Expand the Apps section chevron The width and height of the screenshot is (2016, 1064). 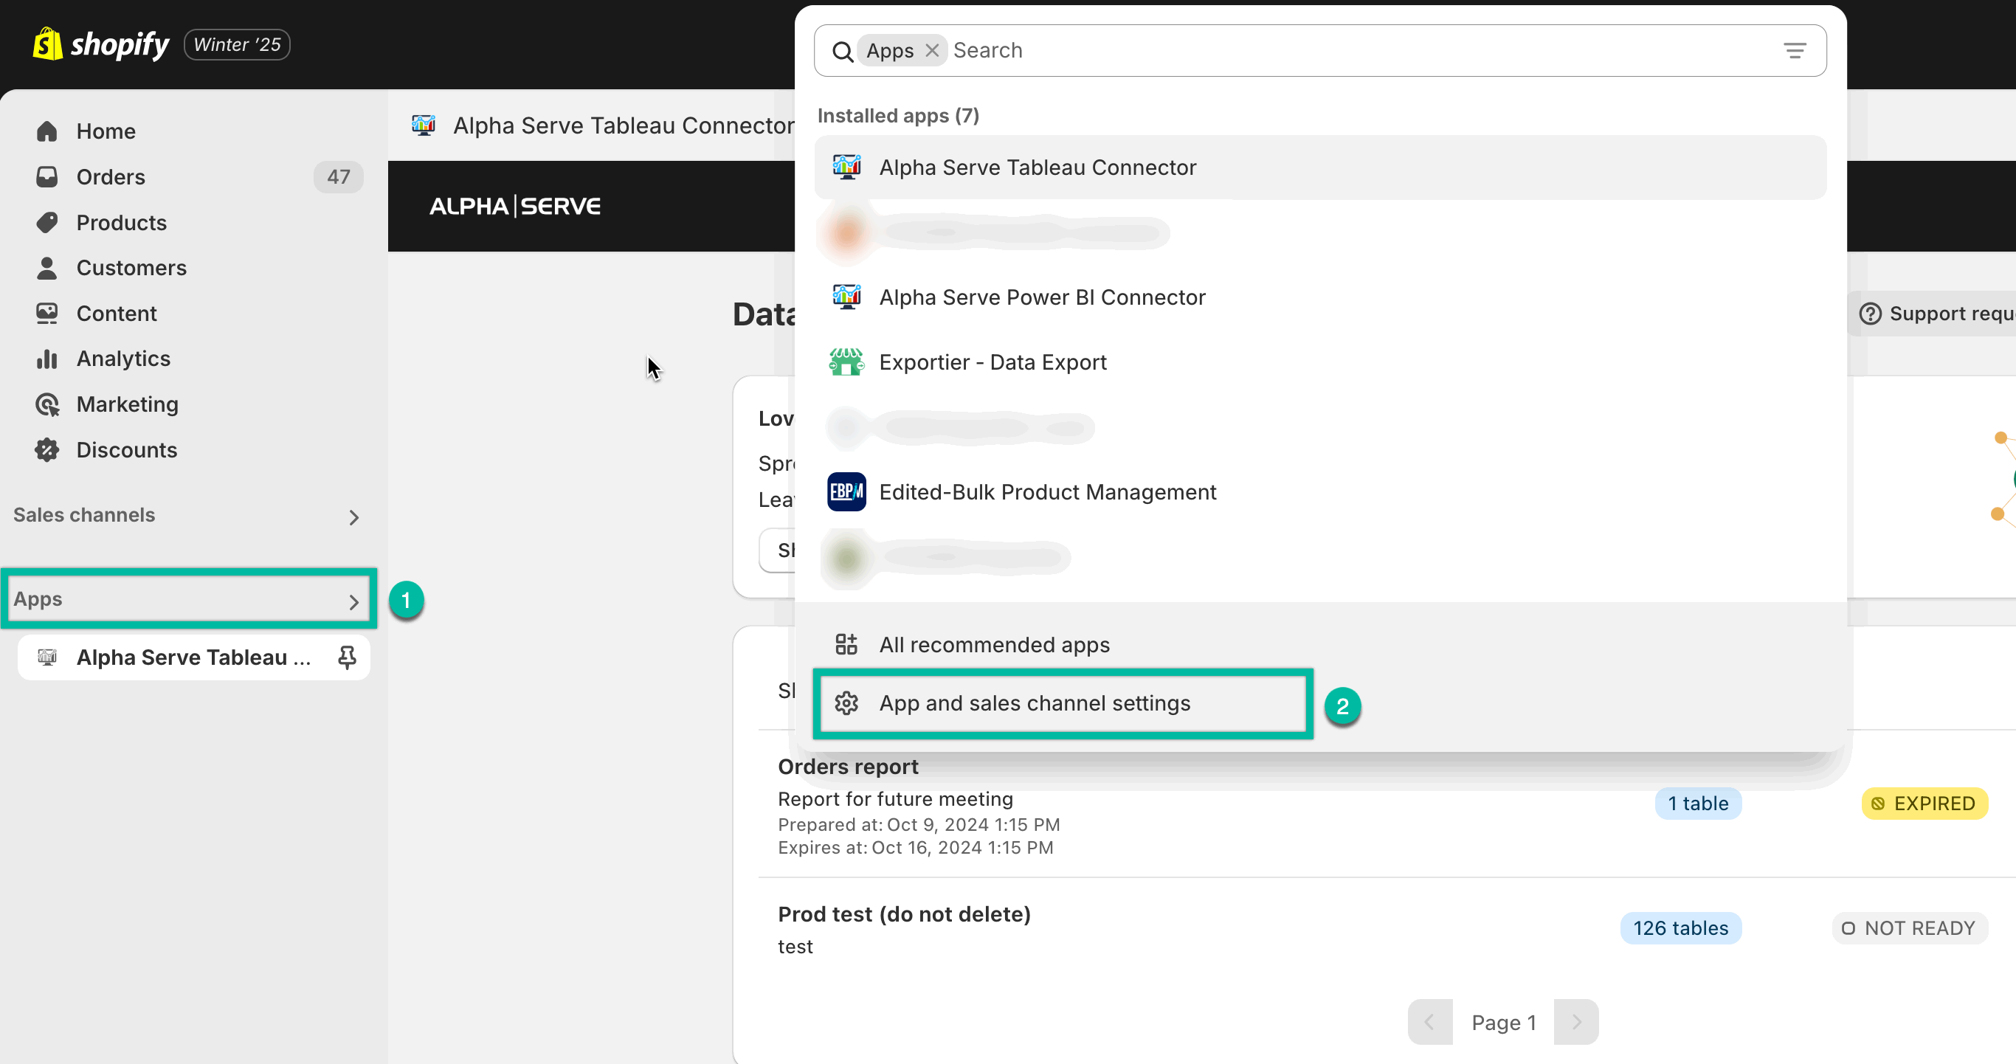[x=353, y=601]
